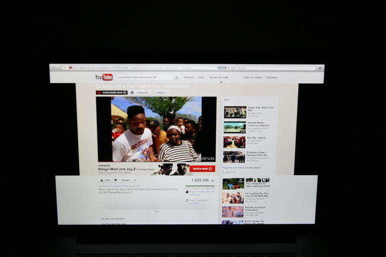The height and width of the screenshot is (257, 386).
Task: Click the Caspa feat. Keith Flint title text
Action: coord(261,109)
